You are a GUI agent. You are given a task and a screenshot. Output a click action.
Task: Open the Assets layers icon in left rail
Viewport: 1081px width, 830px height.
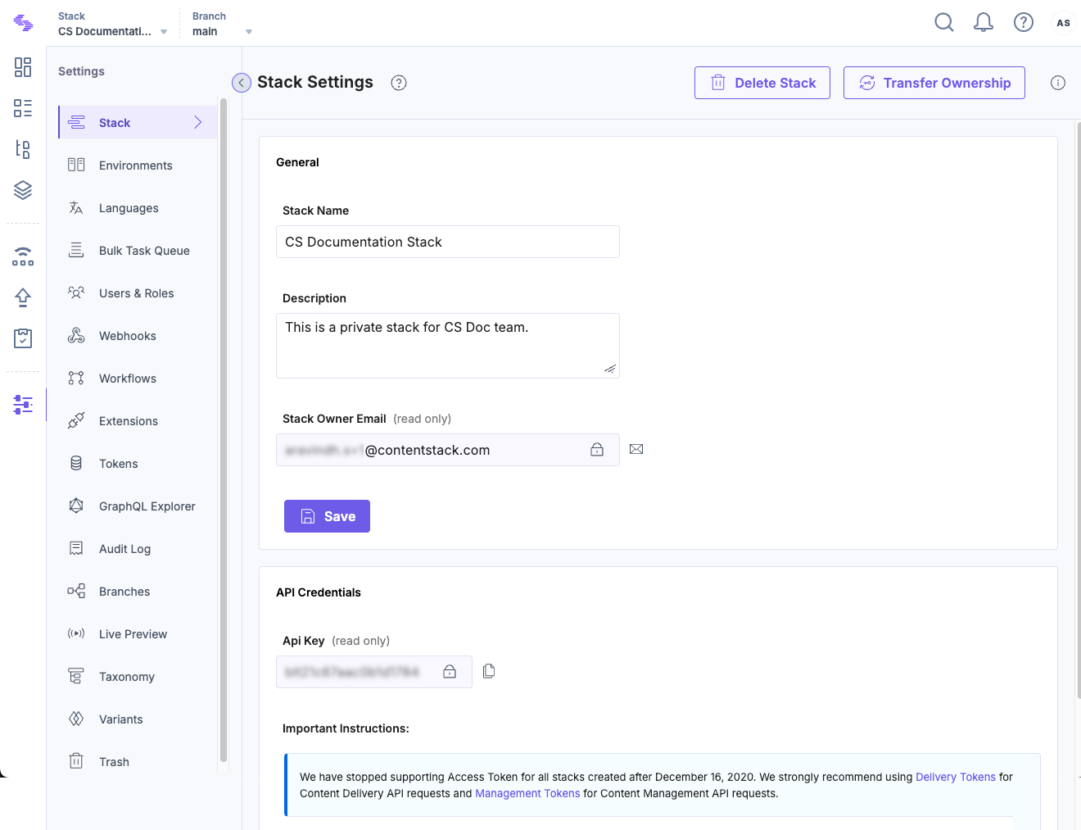[x=23, y=190]
